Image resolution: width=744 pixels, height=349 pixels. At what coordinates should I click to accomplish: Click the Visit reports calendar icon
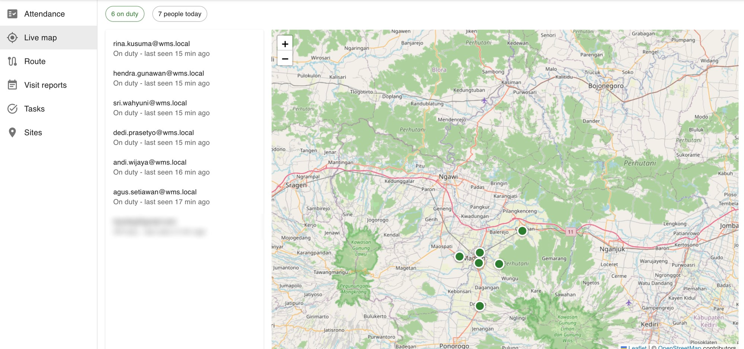12,85
